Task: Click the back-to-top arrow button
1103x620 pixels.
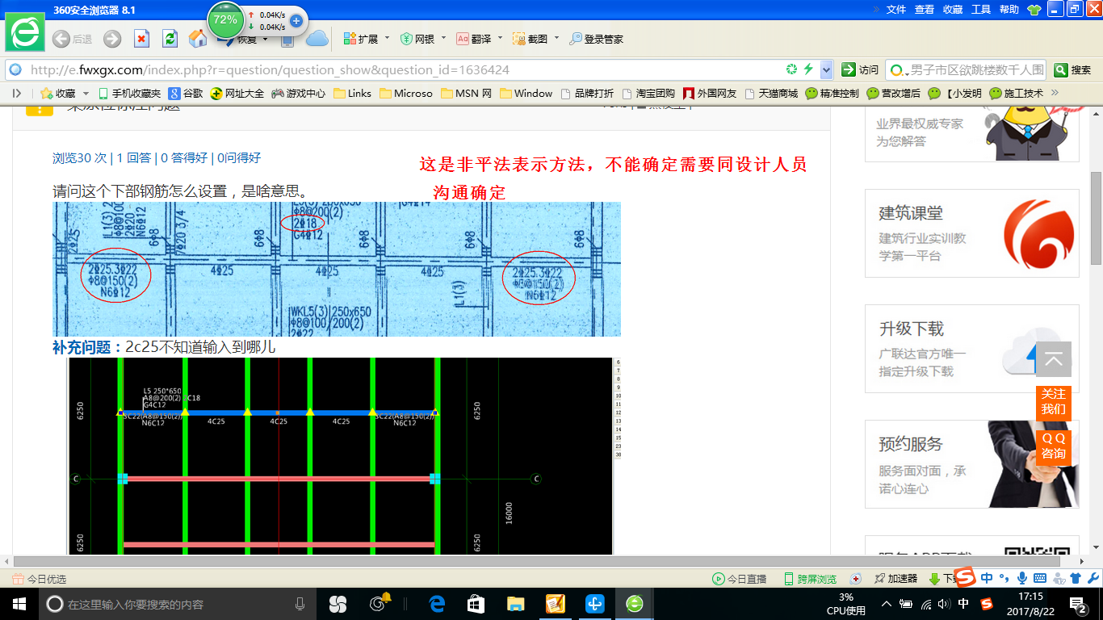Action: pyautogui.click(x=1054, y=360)
